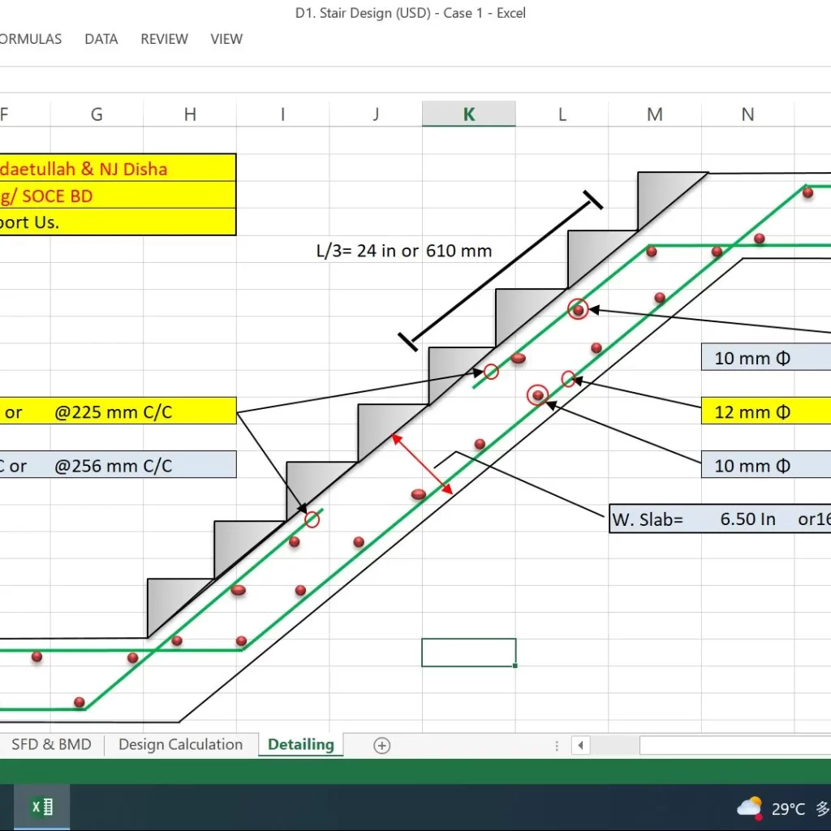Select column G header
Screen dimensions: 831x831
click(97, 114)
